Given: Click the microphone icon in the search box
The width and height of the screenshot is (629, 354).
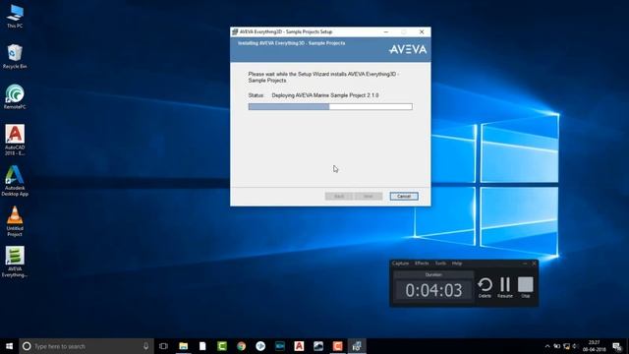Looking at the screenshot, I should [x=145, y=346].
